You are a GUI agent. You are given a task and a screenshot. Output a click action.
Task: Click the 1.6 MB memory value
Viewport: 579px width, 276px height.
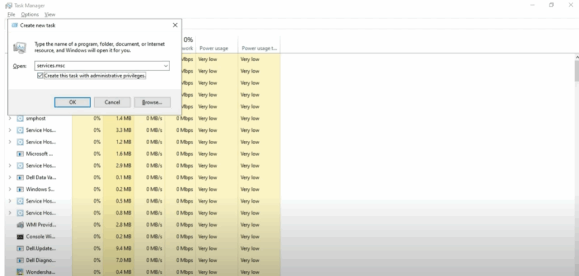click(123, 154)
